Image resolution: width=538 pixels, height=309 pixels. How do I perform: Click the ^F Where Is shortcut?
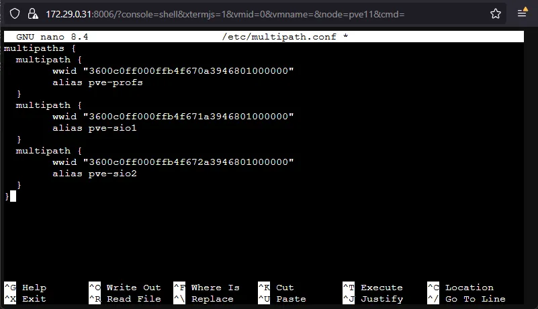coord(207,288)
